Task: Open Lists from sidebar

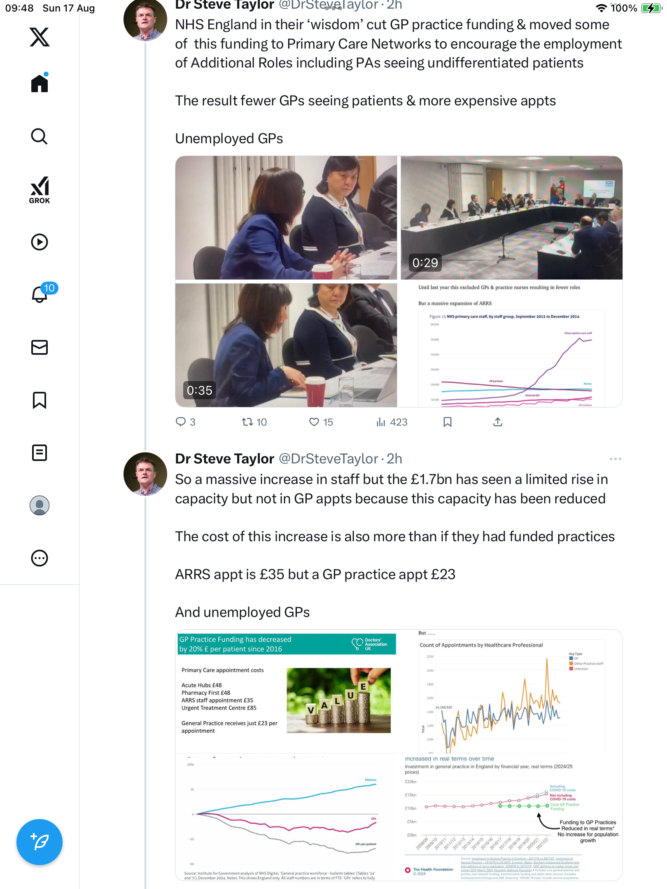Action: 40,453
